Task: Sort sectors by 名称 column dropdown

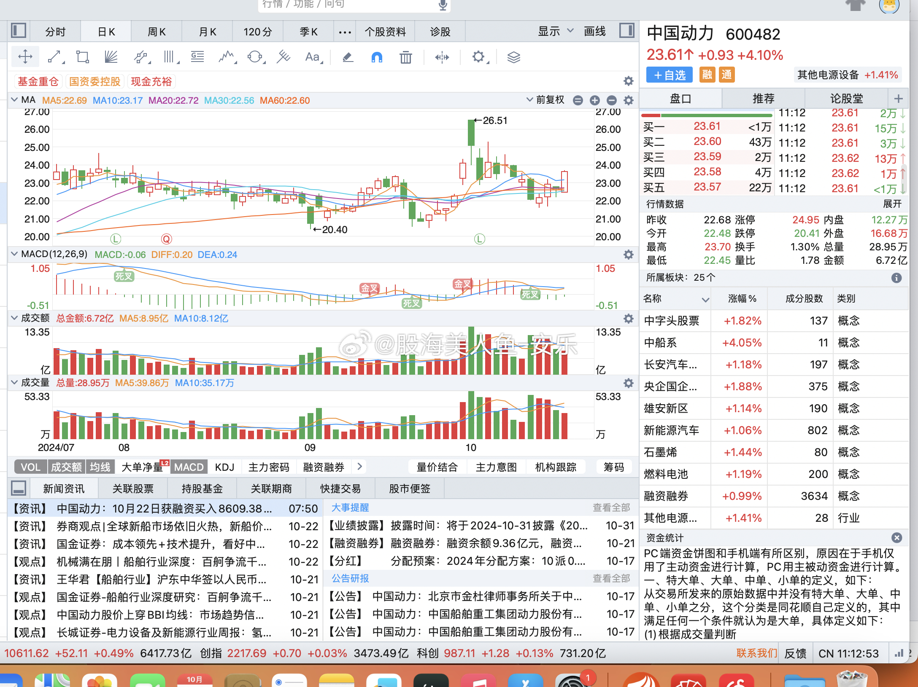Action: (705, 300)
